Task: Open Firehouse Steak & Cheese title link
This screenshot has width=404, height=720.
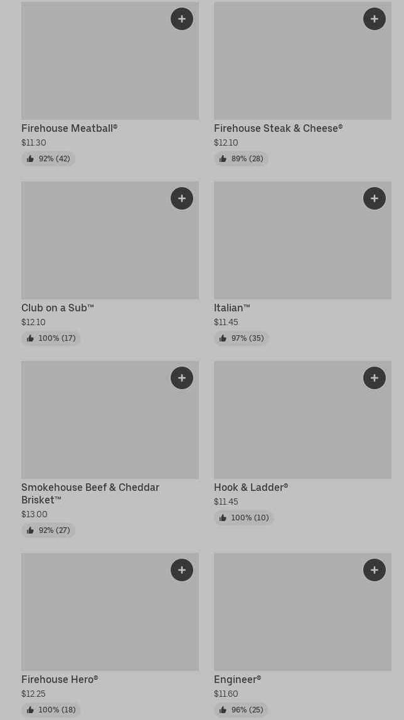Action: 278,129
